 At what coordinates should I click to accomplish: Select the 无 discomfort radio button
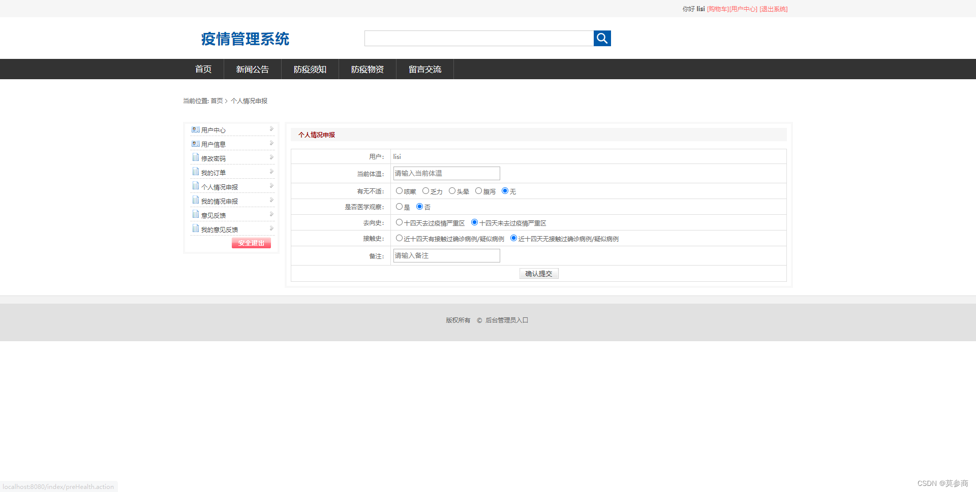click(x=505, y=191)
